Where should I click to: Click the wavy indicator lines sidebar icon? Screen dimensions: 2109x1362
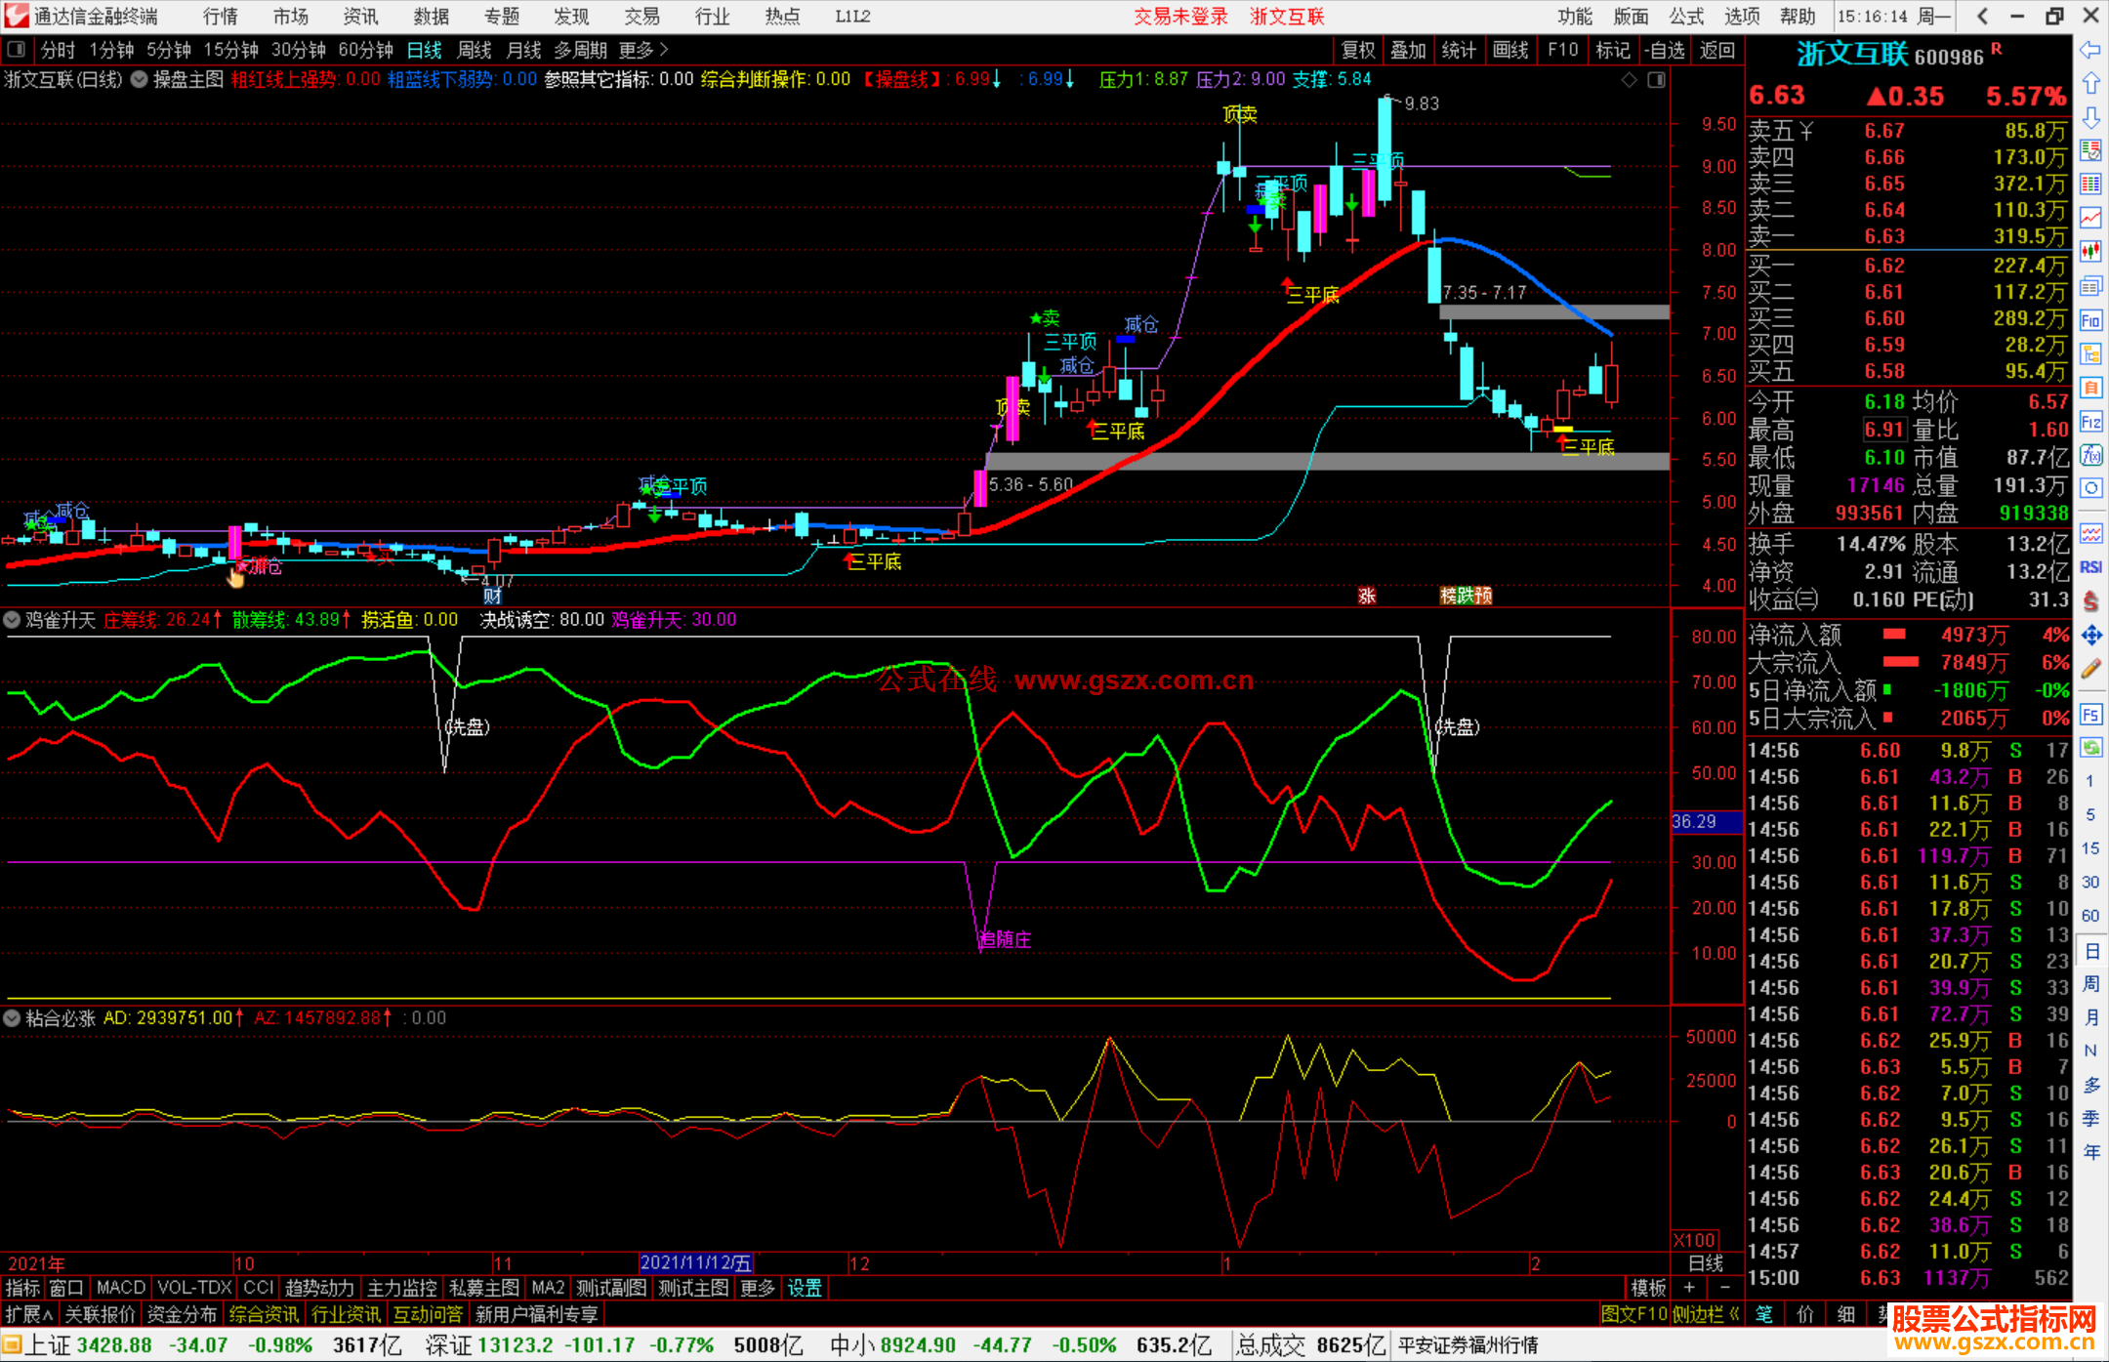coord(2090,533)
